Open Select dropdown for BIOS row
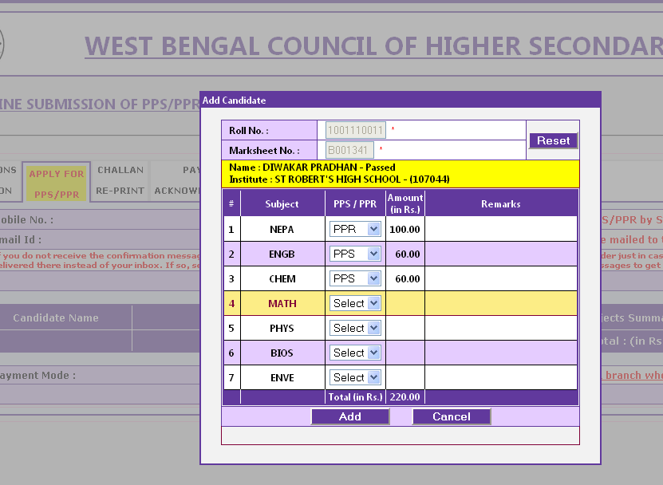This screenshot has width=663, height=485. point(355,353)
